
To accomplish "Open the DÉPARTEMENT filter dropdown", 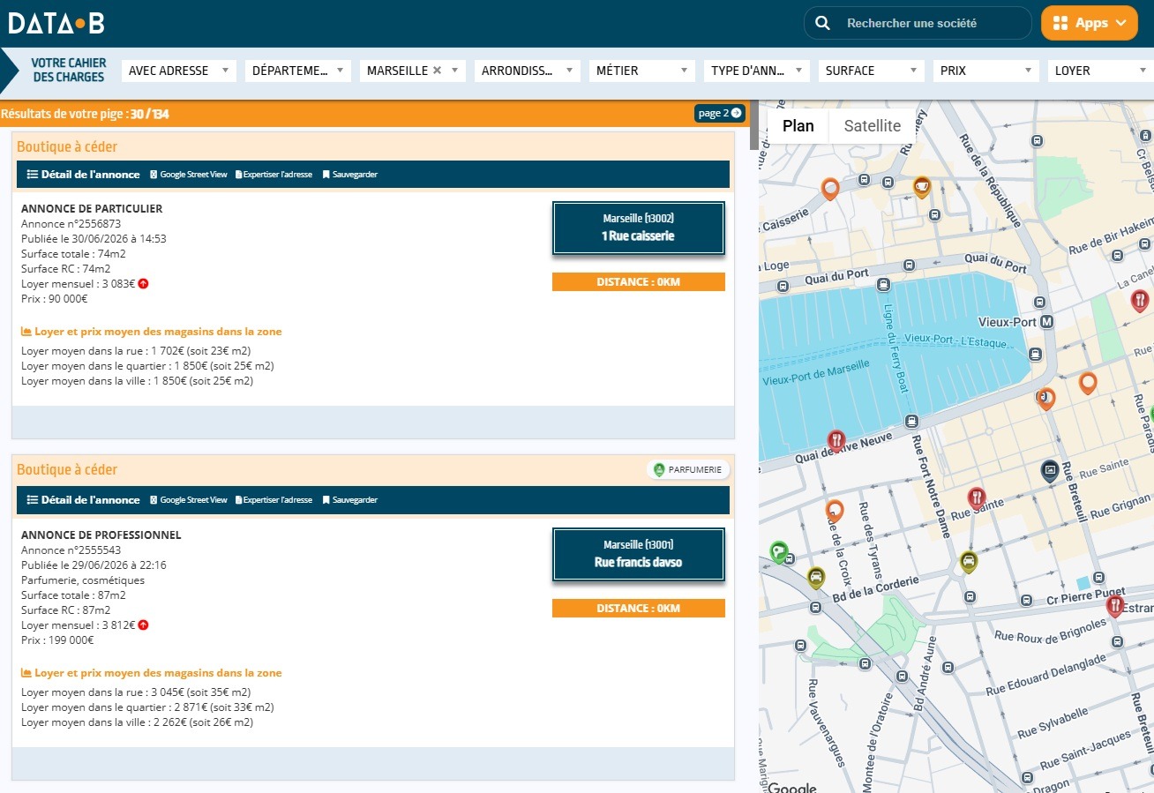I will coord(298,71).
